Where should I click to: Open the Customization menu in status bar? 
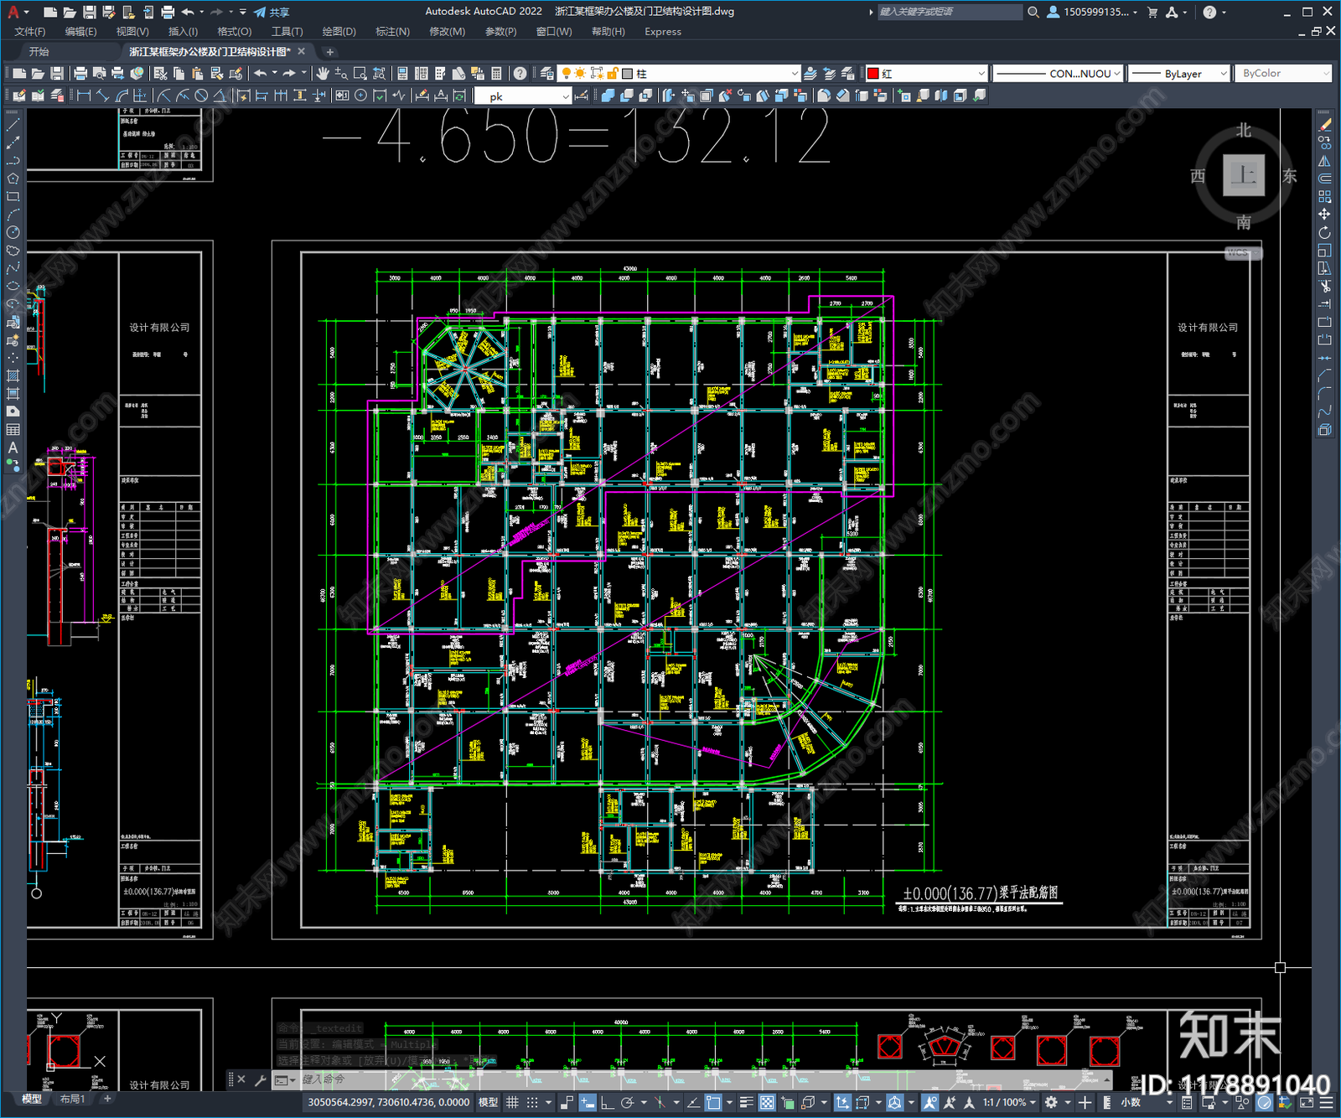coord(1327,1102)
